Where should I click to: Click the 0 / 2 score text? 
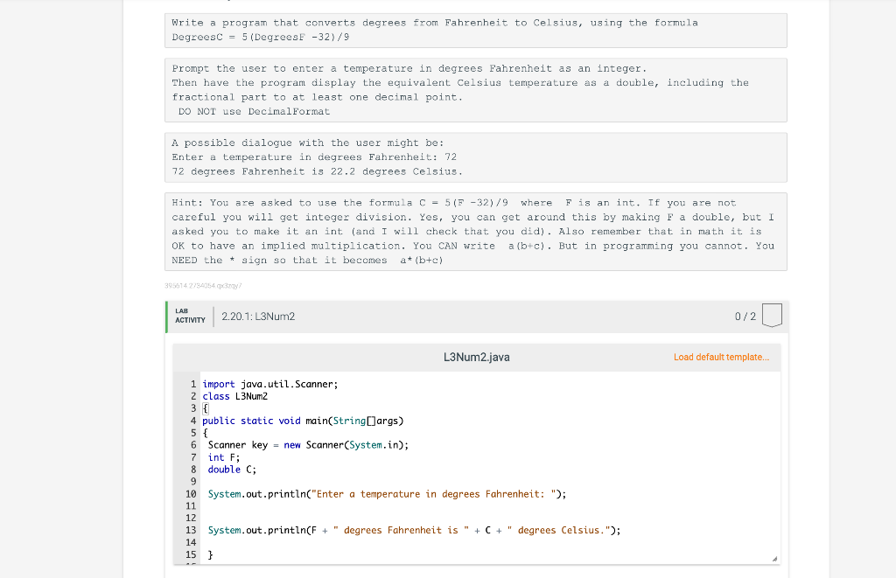745,317
